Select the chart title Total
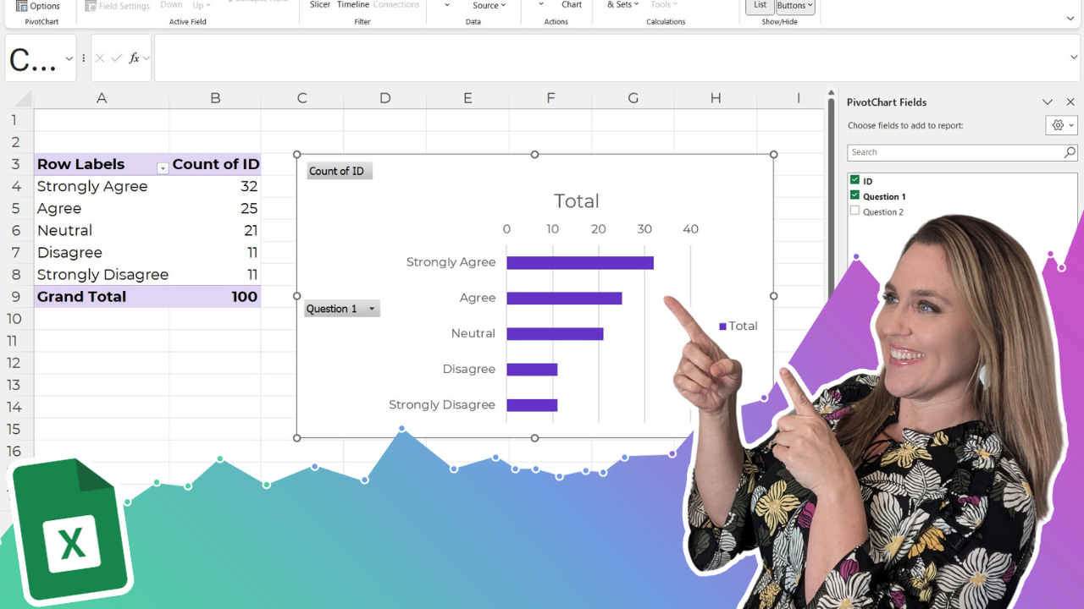Screen dimensions: 1084x609 pos(577,201)
